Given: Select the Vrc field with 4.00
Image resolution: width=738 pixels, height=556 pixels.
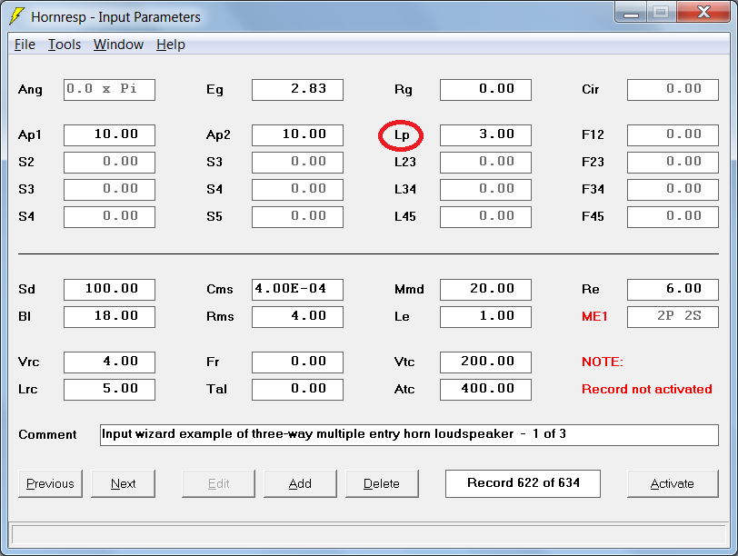Looking at the screenshot, I should click(109, 362).
